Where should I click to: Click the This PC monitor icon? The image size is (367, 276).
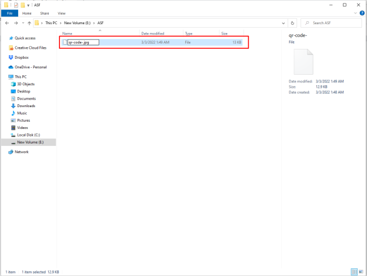coord(11,77)
